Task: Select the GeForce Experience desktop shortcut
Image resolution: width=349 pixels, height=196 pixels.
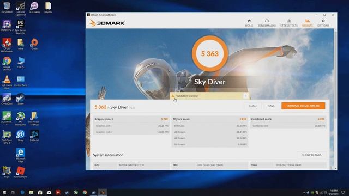Action: pos(21,9)
